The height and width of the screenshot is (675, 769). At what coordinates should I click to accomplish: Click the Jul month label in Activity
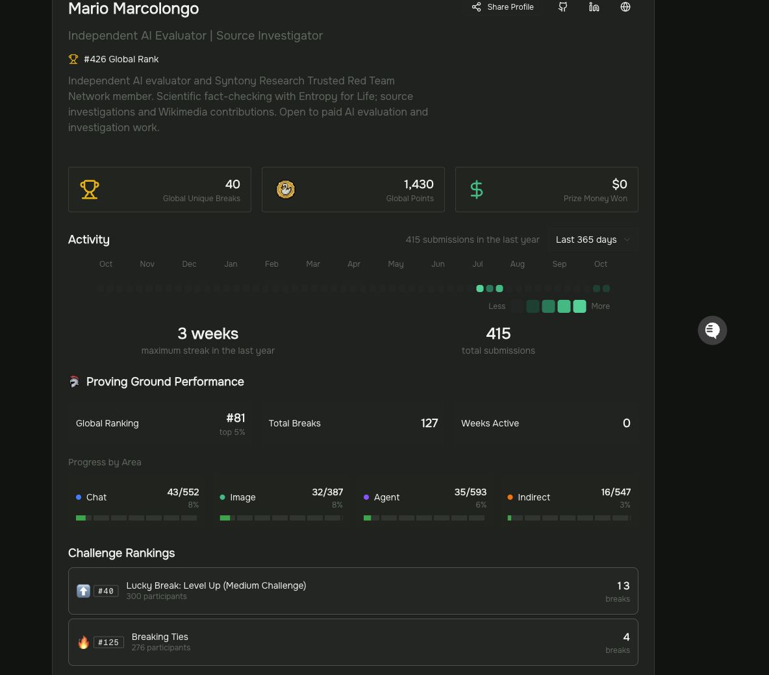[477, 264]
